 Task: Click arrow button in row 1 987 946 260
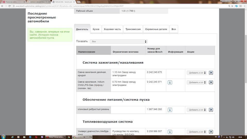coord(211,110)
